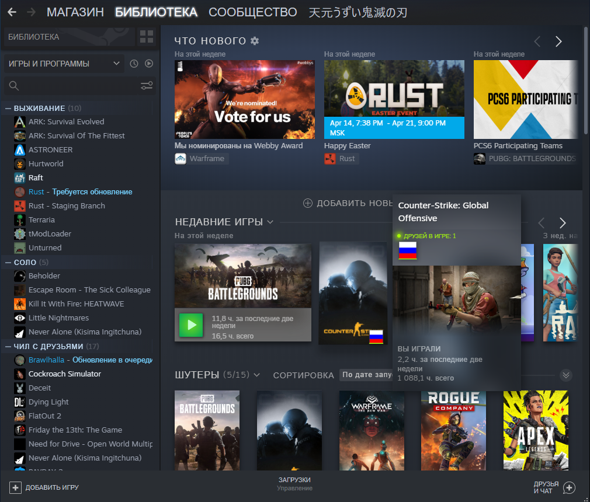Open advanced filter settings icon
590x502 pixels.
pyautogui.click(x=147, y=86)
